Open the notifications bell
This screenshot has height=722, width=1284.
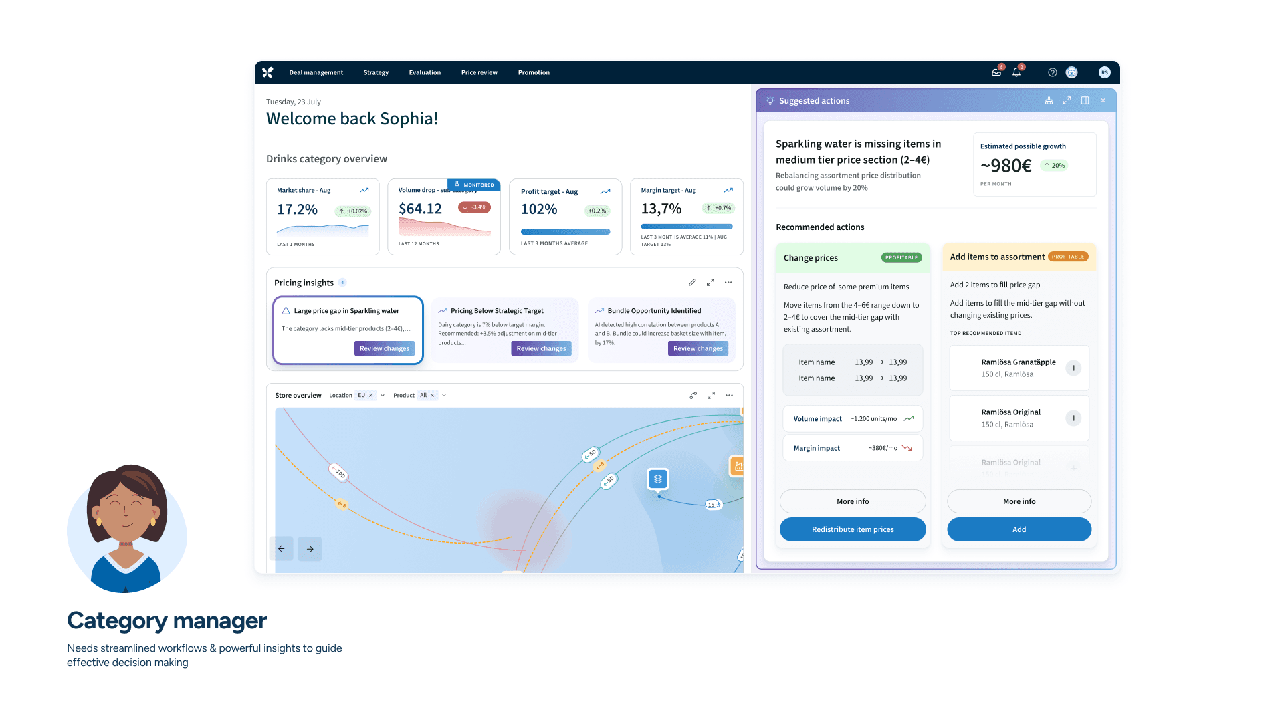[x=1016, y=72]
